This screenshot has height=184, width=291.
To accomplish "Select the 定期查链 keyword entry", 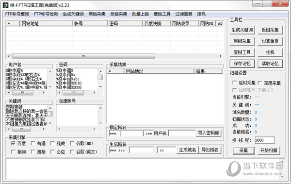I will point(14,107).
